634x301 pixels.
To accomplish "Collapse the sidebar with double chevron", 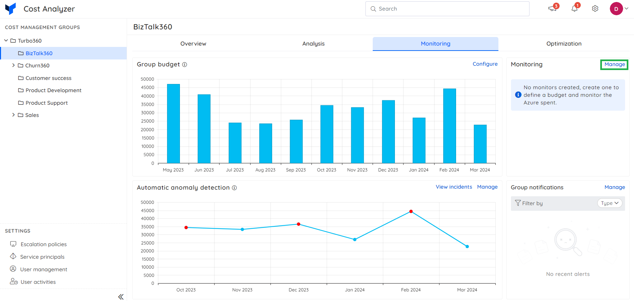I will 121,297.
